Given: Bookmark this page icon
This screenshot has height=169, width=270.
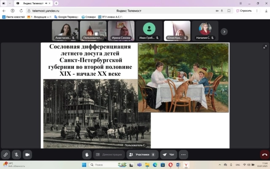Looking at the screenshot, I should point(229,11).
